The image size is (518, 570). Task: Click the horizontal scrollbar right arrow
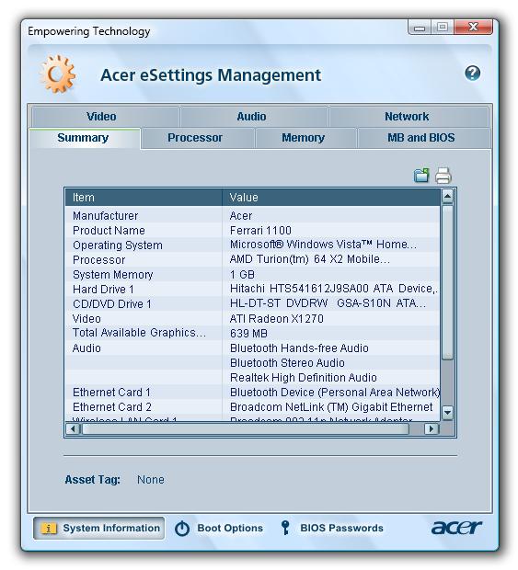(432, 429)
